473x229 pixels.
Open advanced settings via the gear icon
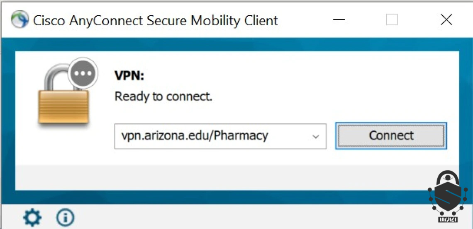[32, 217]
